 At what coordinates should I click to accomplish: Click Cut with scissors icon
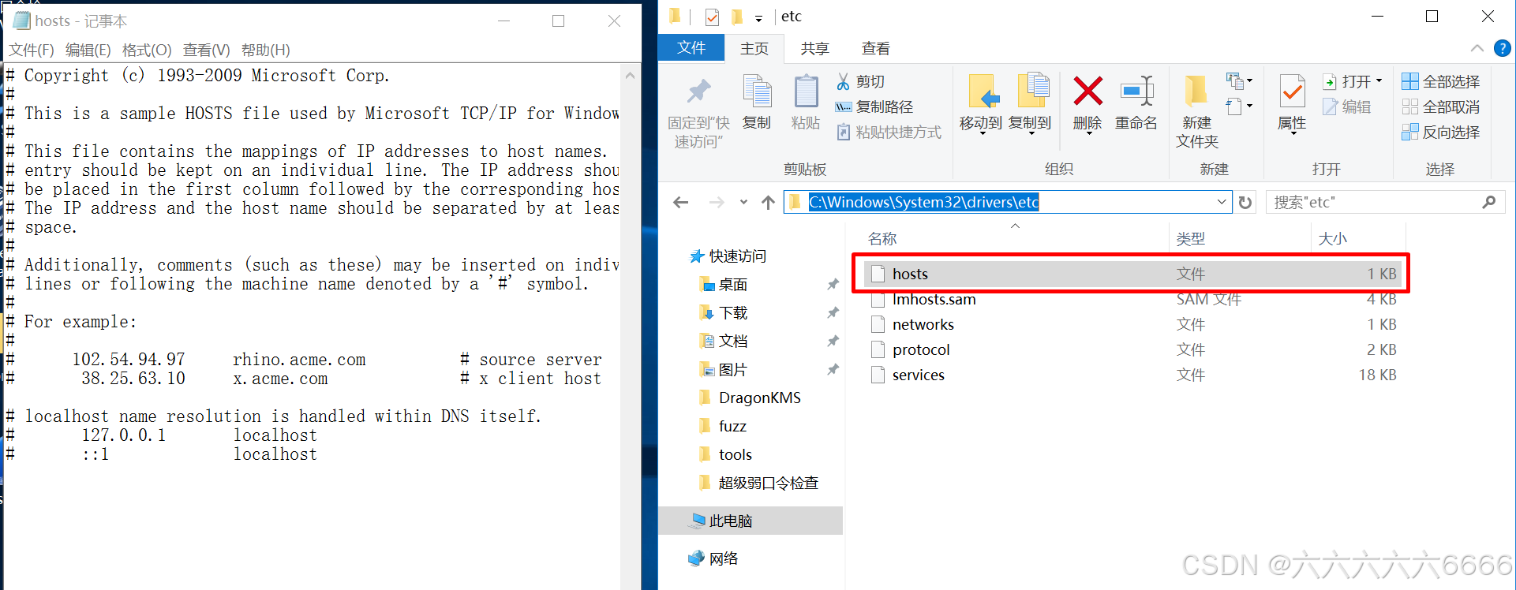point(861,81)
